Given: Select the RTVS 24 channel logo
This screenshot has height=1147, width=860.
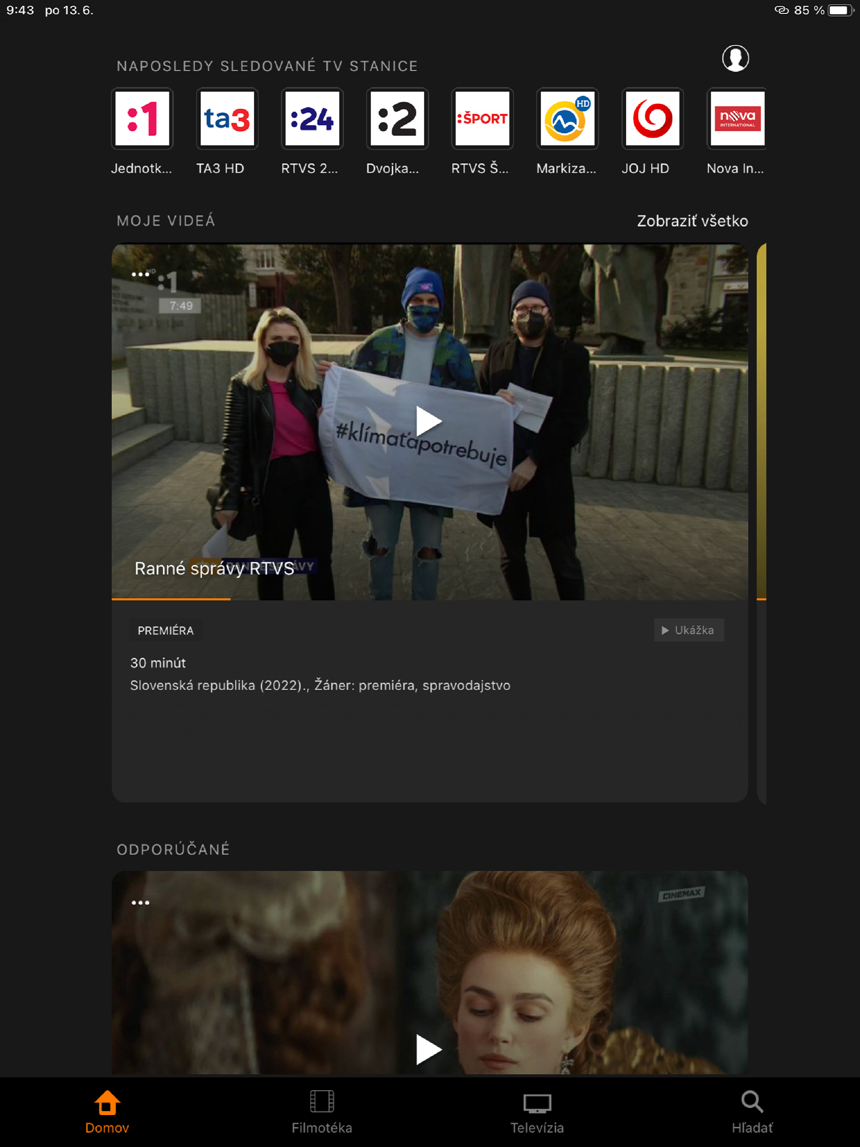Looking at the screenshot, I should 312,118.
